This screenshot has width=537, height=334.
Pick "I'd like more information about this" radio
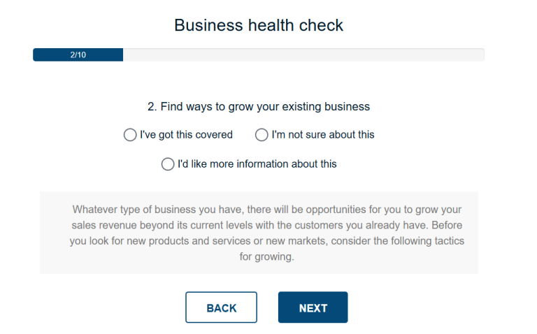coord(168,164)
